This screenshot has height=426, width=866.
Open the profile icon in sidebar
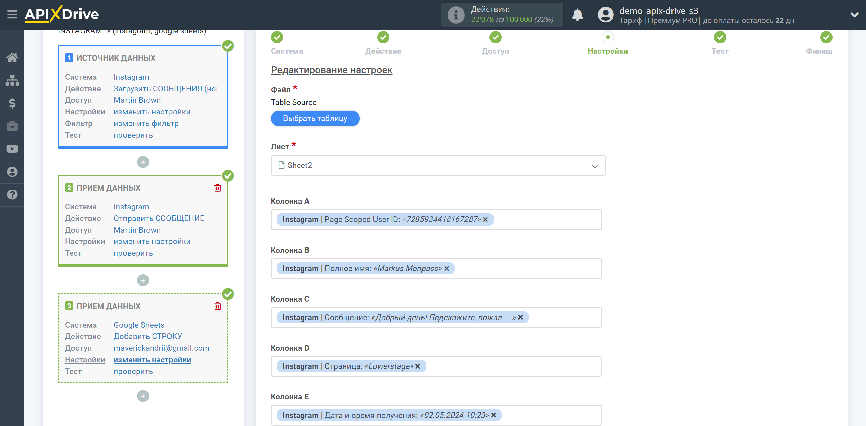click(x=12, y=172)
